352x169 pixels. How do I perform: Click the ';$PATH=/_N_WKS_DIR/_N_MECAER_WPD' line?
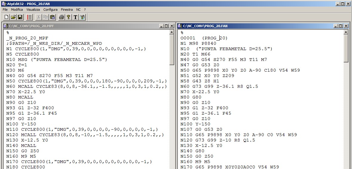tap(54, 43)
